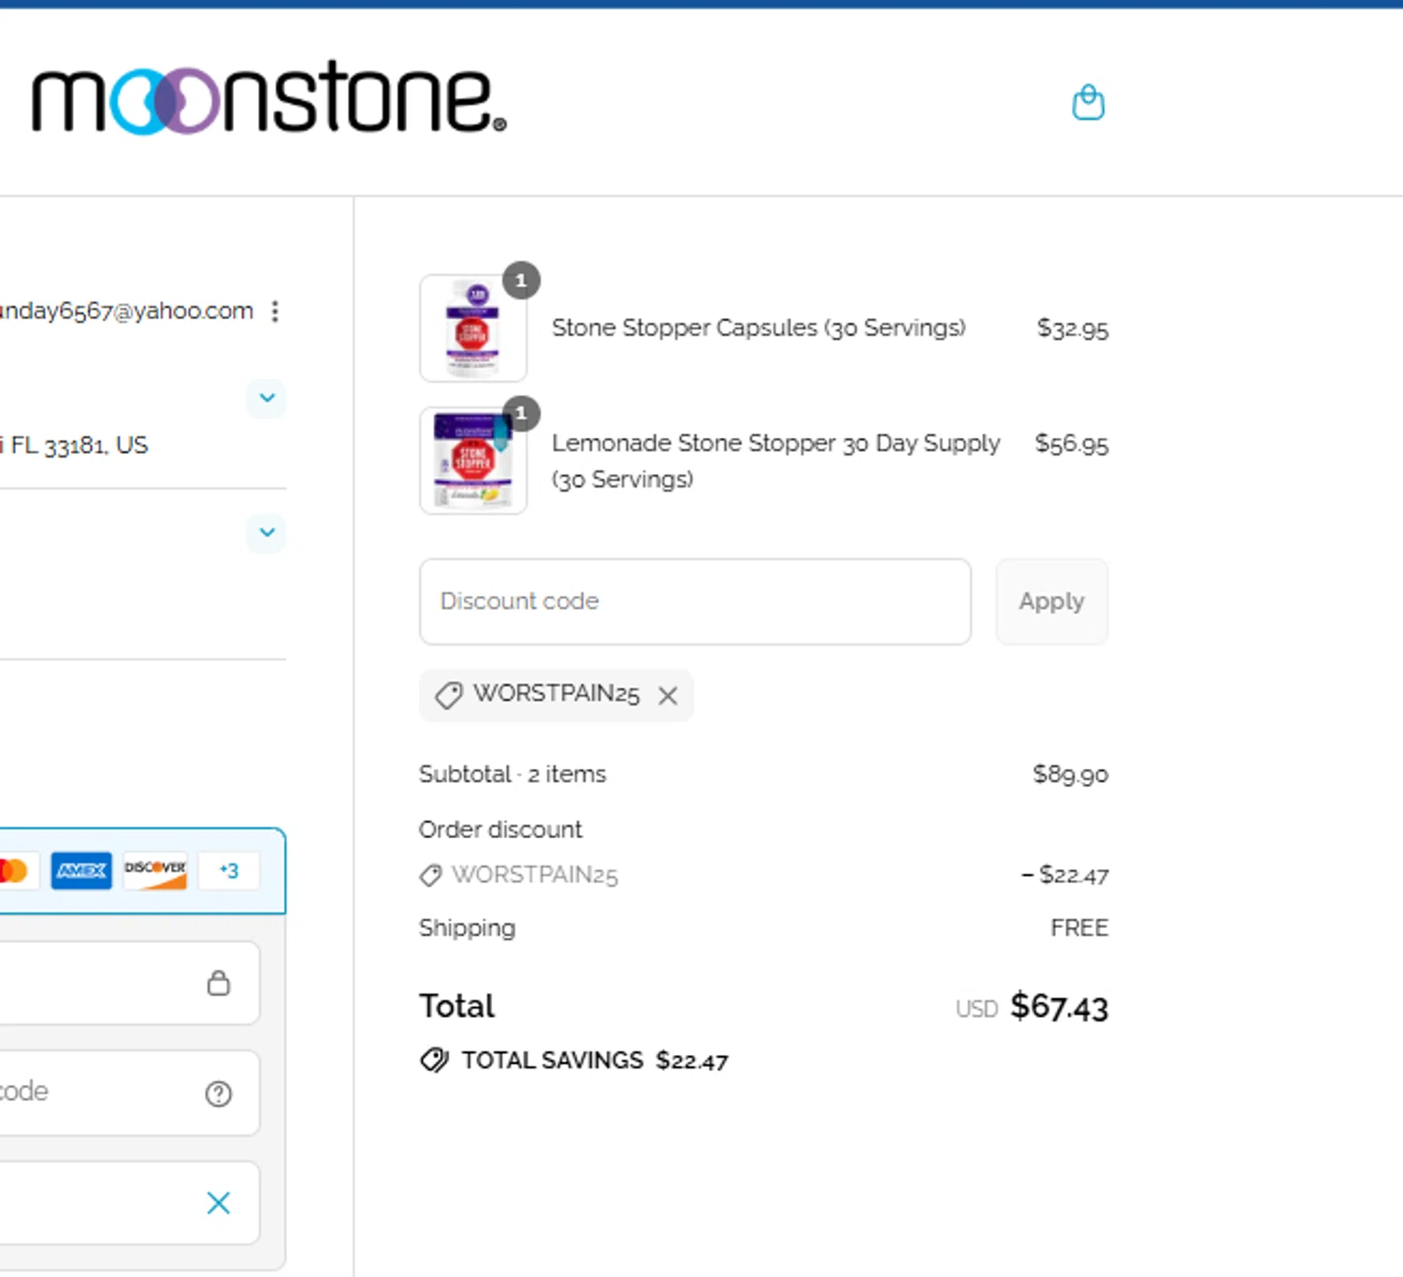Show the +3 additional payment methods
The width and height of the screenshot is (1403, 1277).
(229, 871)
